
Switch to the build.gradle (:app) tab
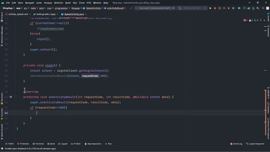[x=46, y=14]
